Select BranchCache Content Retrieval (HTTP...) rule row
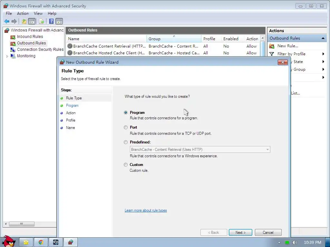This screenshot has width=330, height=247. 163,46
